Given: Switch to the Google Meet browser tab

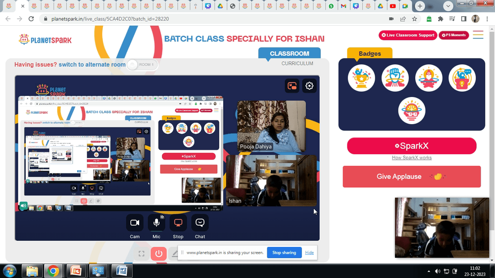Looking at the screenshot, I should (x=405, y=6).
